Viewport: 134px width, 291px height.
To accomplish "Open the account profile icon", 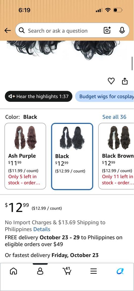I will 40,272.
